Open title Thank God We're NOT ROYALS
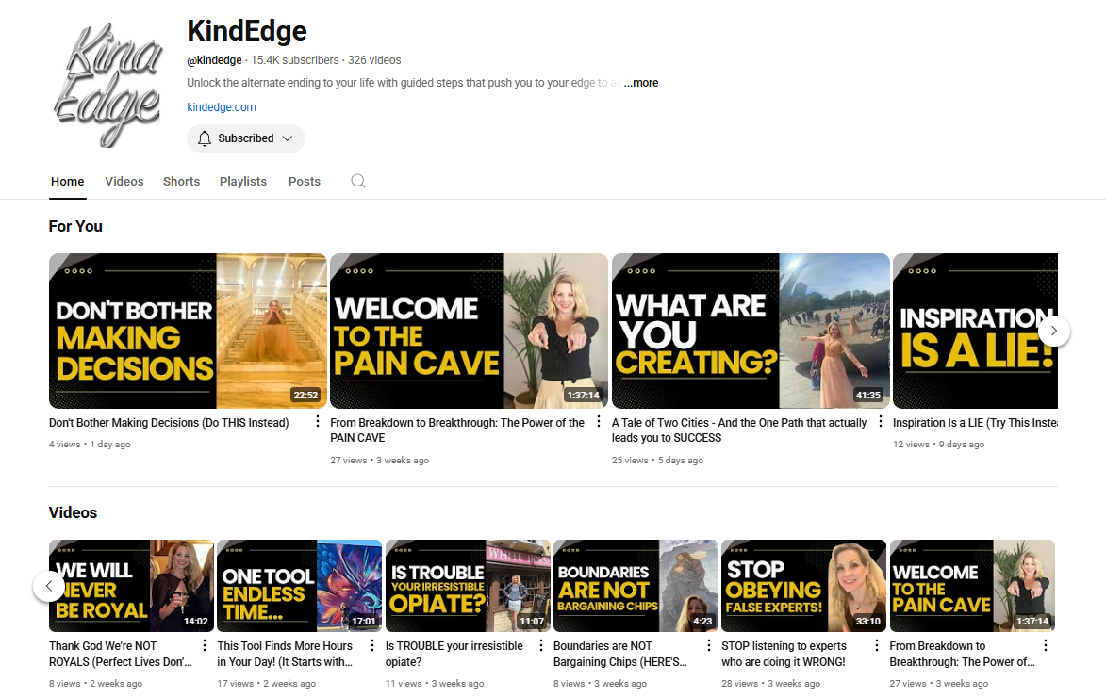The width and height of the screenshot is (1106, 697). [121, 654]
